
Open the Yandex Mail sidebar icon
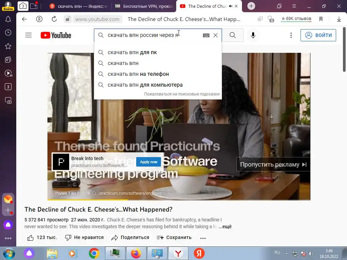pyautogui.click(x=8, y=199)
